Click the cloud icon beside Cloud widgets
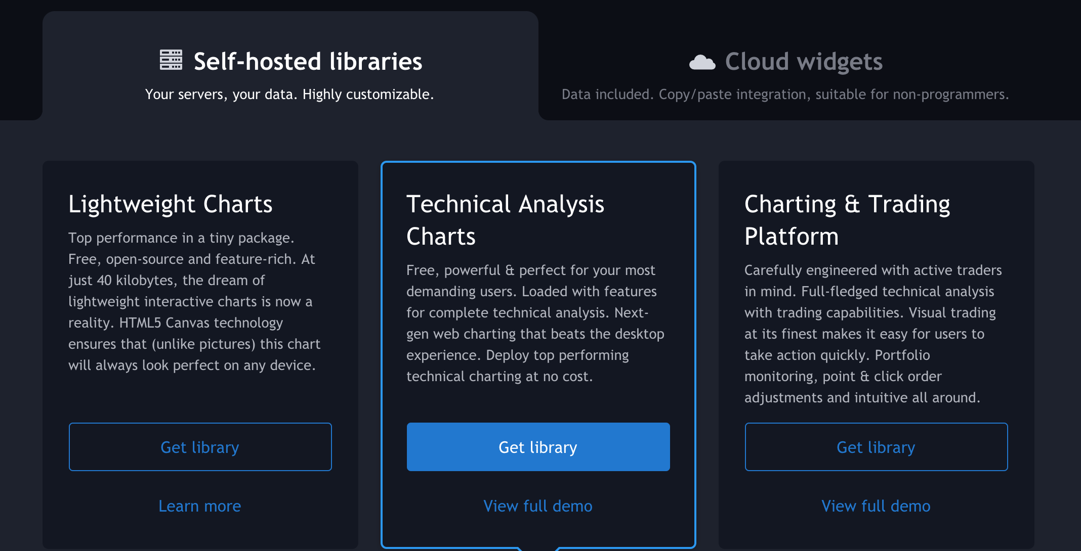The width and height of the screenshot is (1081, 551). pyautogui.click(x=702, y=62)
